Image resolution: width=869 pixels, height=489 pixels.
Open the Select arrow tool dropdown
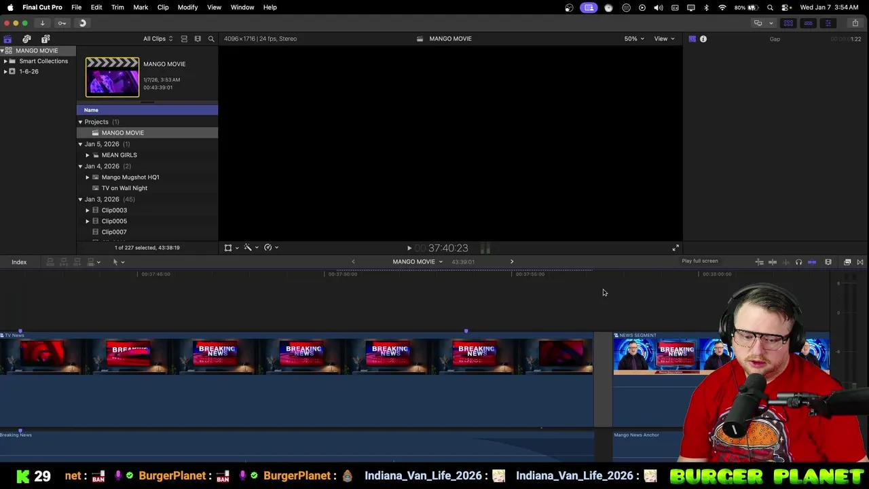(x=118, y=262)
